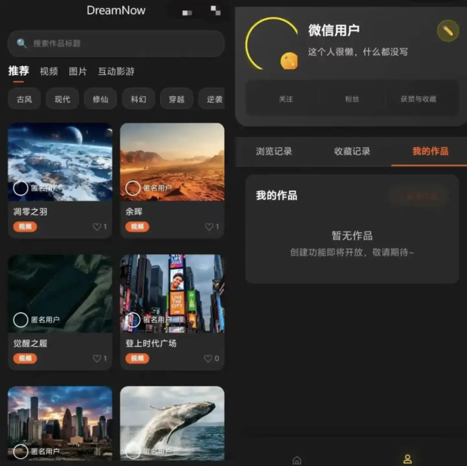Open the 互动影游 tab in the feed
Viewport: 467px width, 466px height.
point(116,72)
